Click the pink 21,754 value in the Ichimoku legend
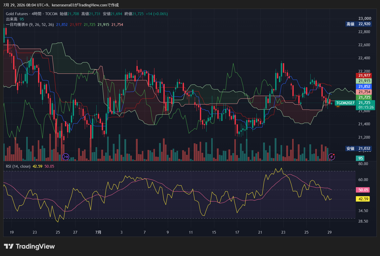Screen dimensions: 380x256 117,25
